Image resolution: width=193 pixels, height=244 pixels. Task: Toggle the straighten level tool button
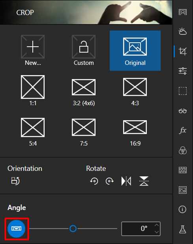17,229
